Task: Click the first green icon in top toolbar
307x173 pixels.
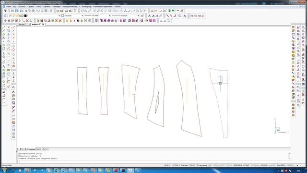Action: pos(169,11)
